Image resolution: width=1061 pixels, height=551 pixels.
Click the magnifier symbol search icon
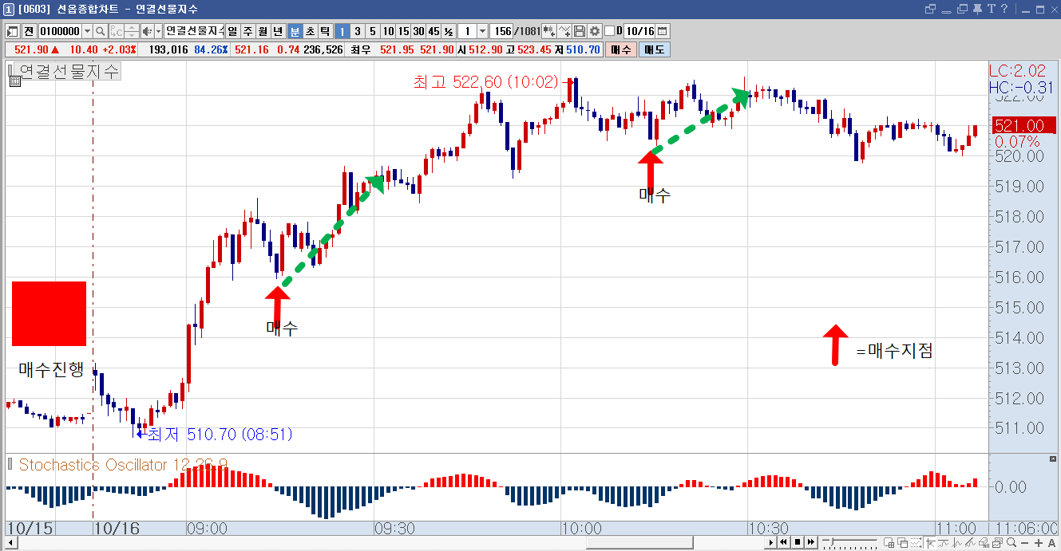click(x=101, y=31)
